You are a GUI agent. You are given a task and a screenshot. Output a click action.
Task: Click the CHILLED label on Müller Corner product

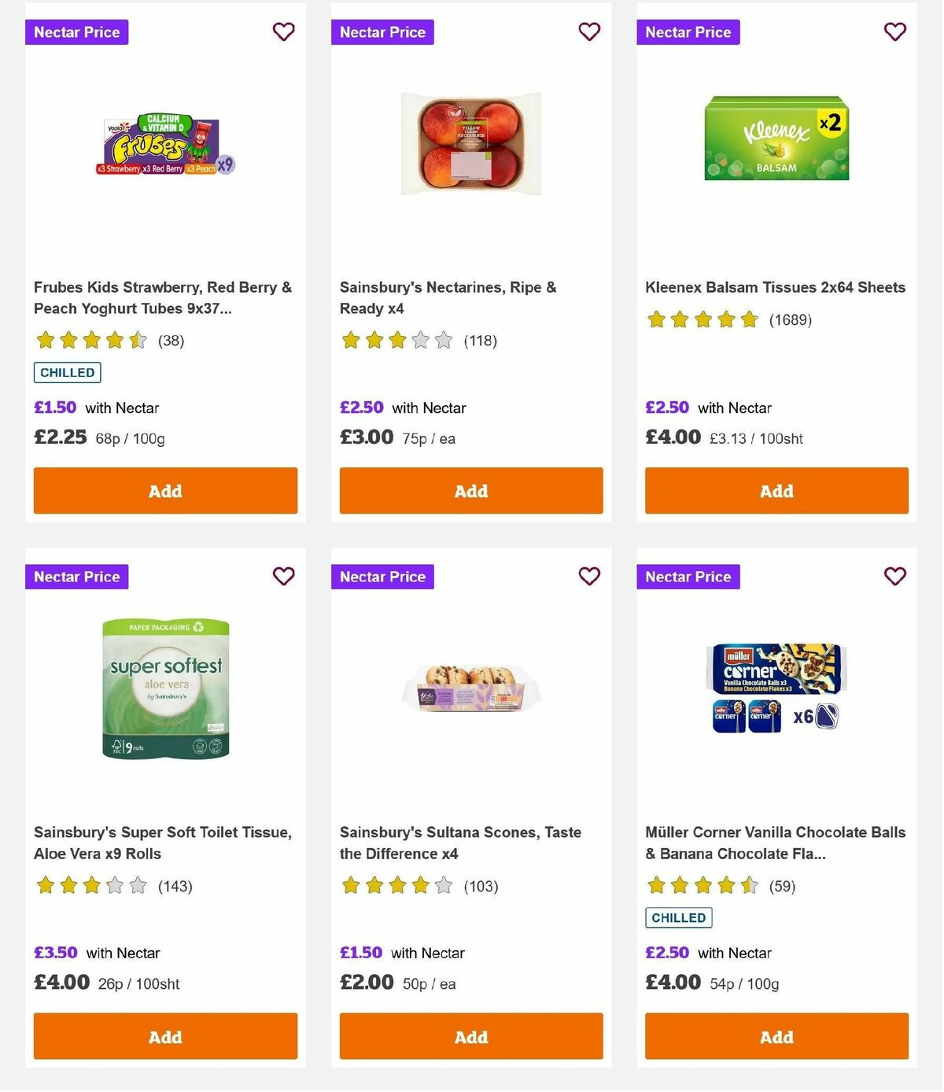tap(679, 917)
